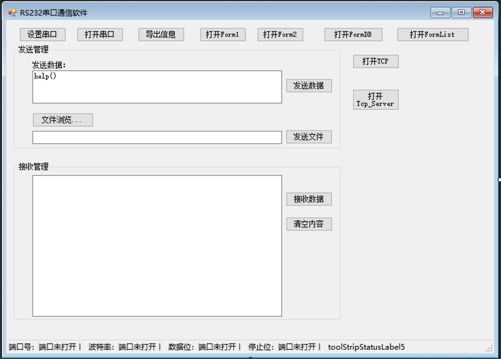Minimize the RS232 window
The image size is (501, 359).
(440, 12)
